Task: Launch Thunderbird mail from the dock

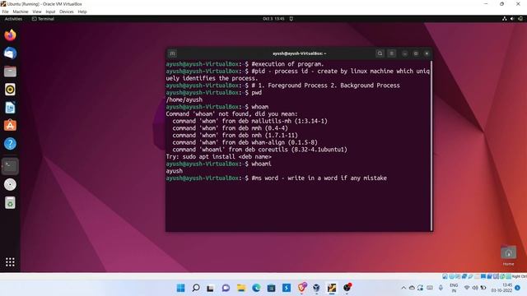Action: (x=10, y=53)
